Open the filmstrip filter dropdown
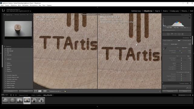This screenshot has width=194, height=109. (x=185, y=95)
